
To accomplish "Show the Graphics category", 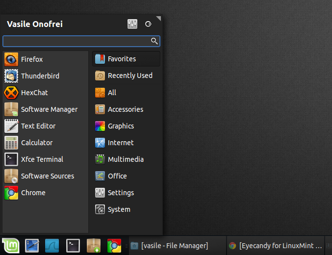I will (x=126, y=126).
